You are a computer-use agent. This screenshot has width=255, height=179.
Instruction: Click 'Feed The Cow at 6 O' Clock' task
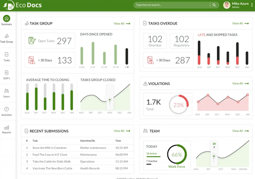(50, 155)
